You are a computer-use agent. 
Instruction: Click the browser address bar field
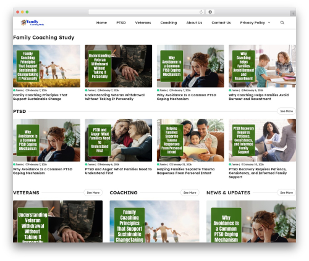click(x=146, y=12)
